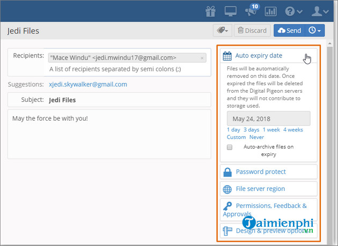338x246 pixels.
Task: Open notifications megaphone with 10 badge
Action: (251, 11)
